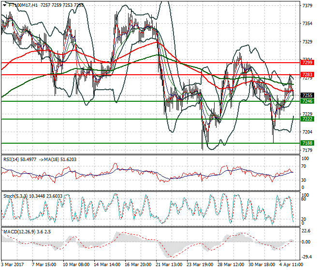Click the 21 Mar 13:00 time label
The image size is (319, 270).
tap(169, 265)
